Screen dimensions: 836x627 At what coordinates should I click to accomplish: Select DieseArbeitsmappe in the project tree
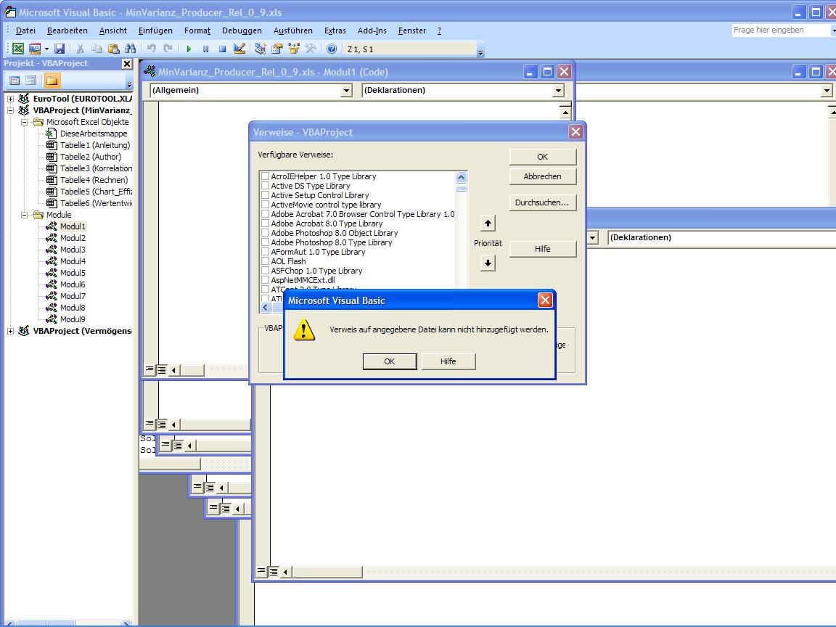(x=94, y=134)
